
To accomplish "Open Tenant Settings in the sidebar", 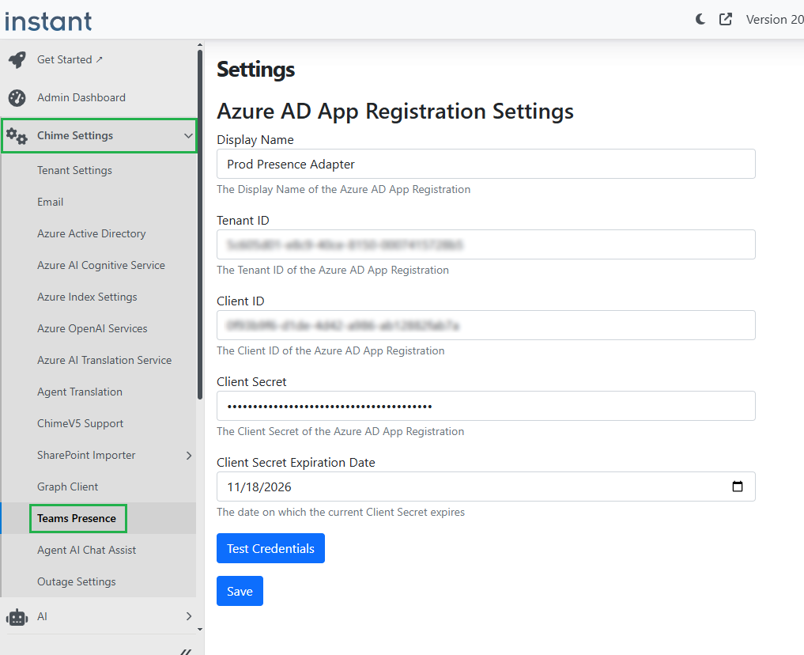I will (x=74, y=170).
